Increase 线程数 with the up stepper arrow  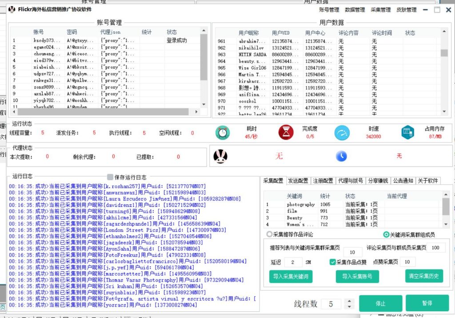coord(349,301)
